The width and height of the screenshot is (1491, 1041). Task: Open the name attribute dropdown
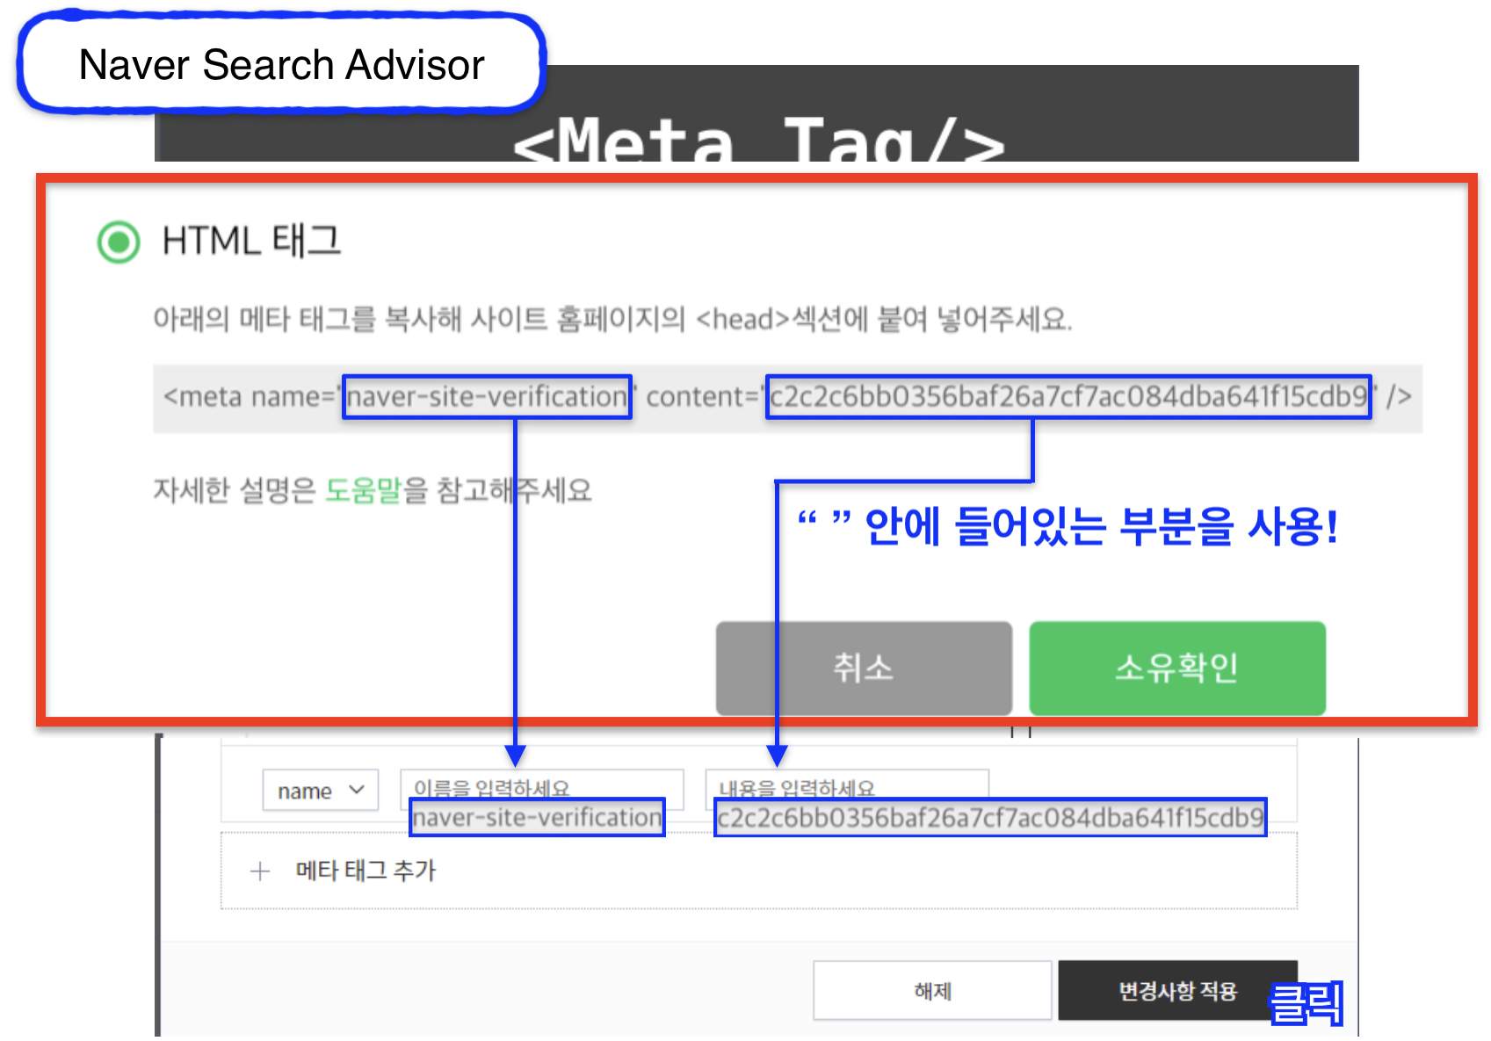coord(321,791)
